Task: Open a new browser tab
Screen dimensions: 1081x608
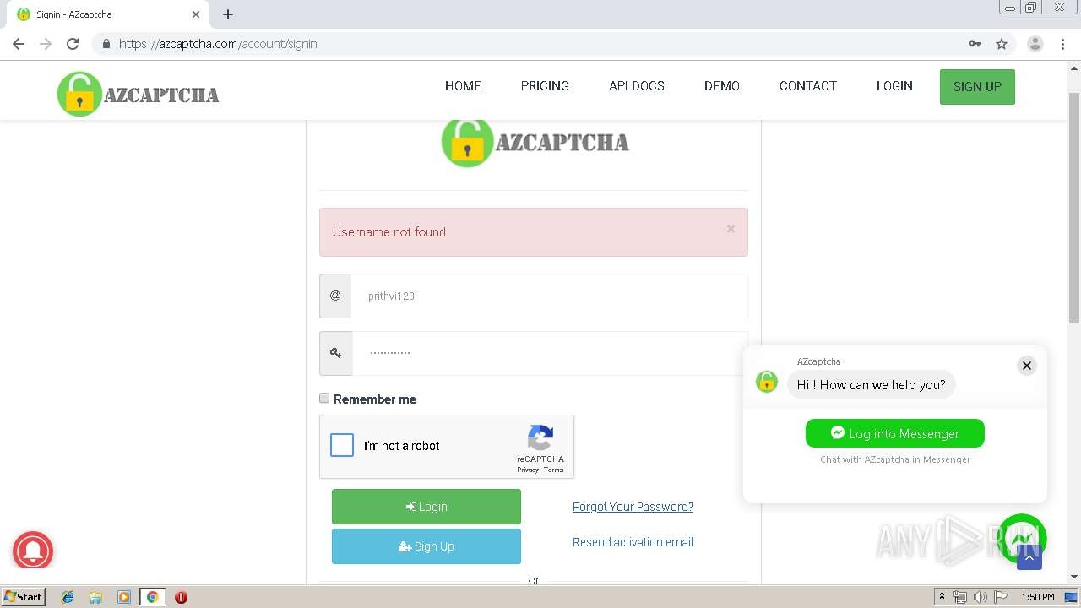Action: (228, 14)
